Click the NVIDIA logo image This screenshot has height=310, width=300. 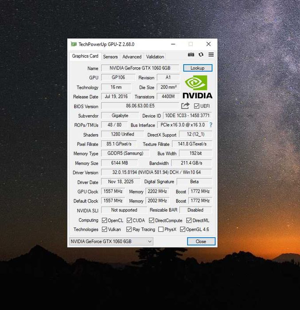[x=198, y=87]
